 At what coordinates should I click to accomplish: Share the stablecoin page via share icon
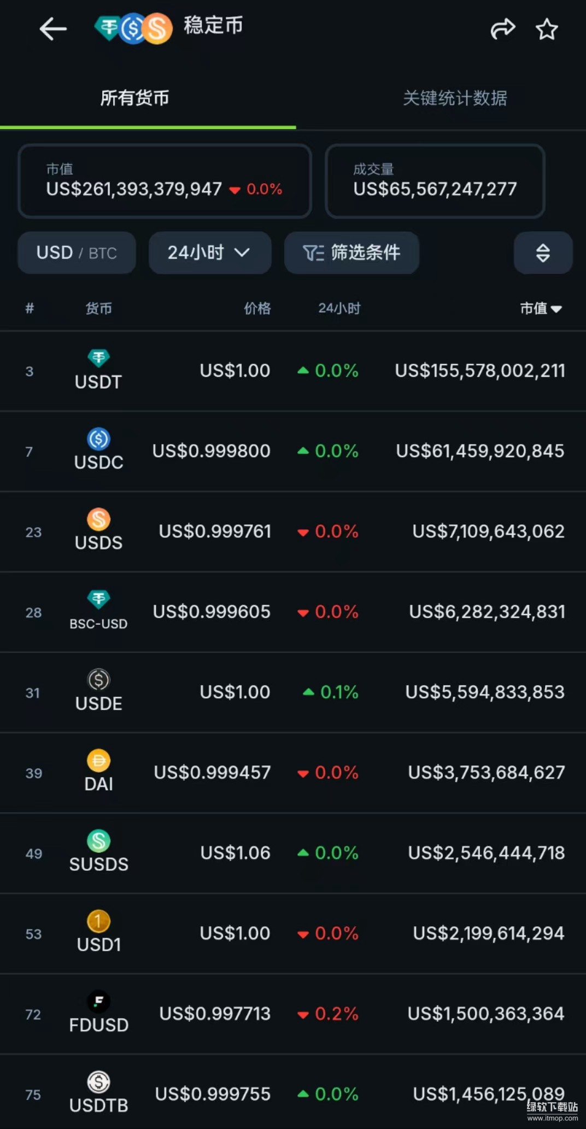[x=503, y=28]
